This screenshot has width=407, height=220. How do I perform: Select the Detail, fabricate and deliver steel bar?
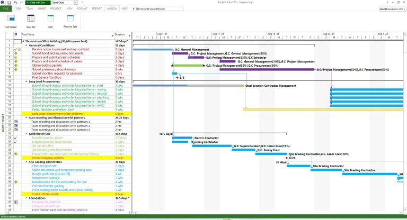coord(323,110)
